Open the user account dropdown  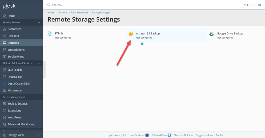(254, 5)
